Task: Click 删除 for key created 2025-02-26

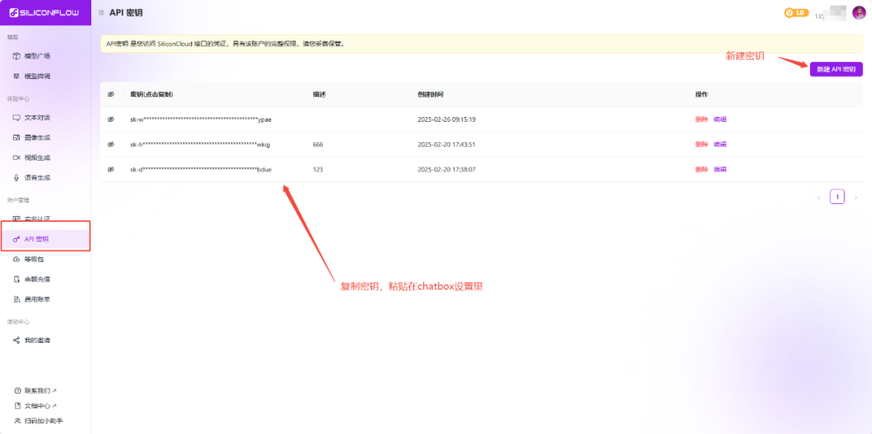Action: (x=702, y=119)
